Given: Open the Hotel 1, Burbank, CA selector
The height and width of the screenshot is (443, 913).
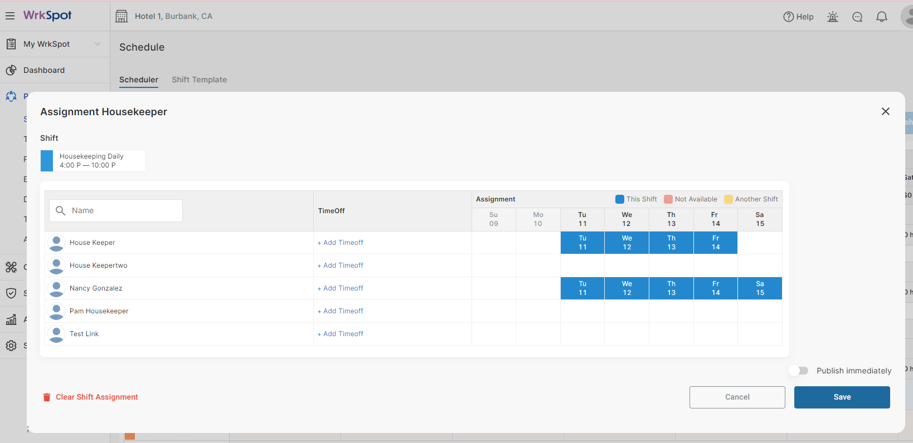Looking at the screenshot, I should point(164,16).
